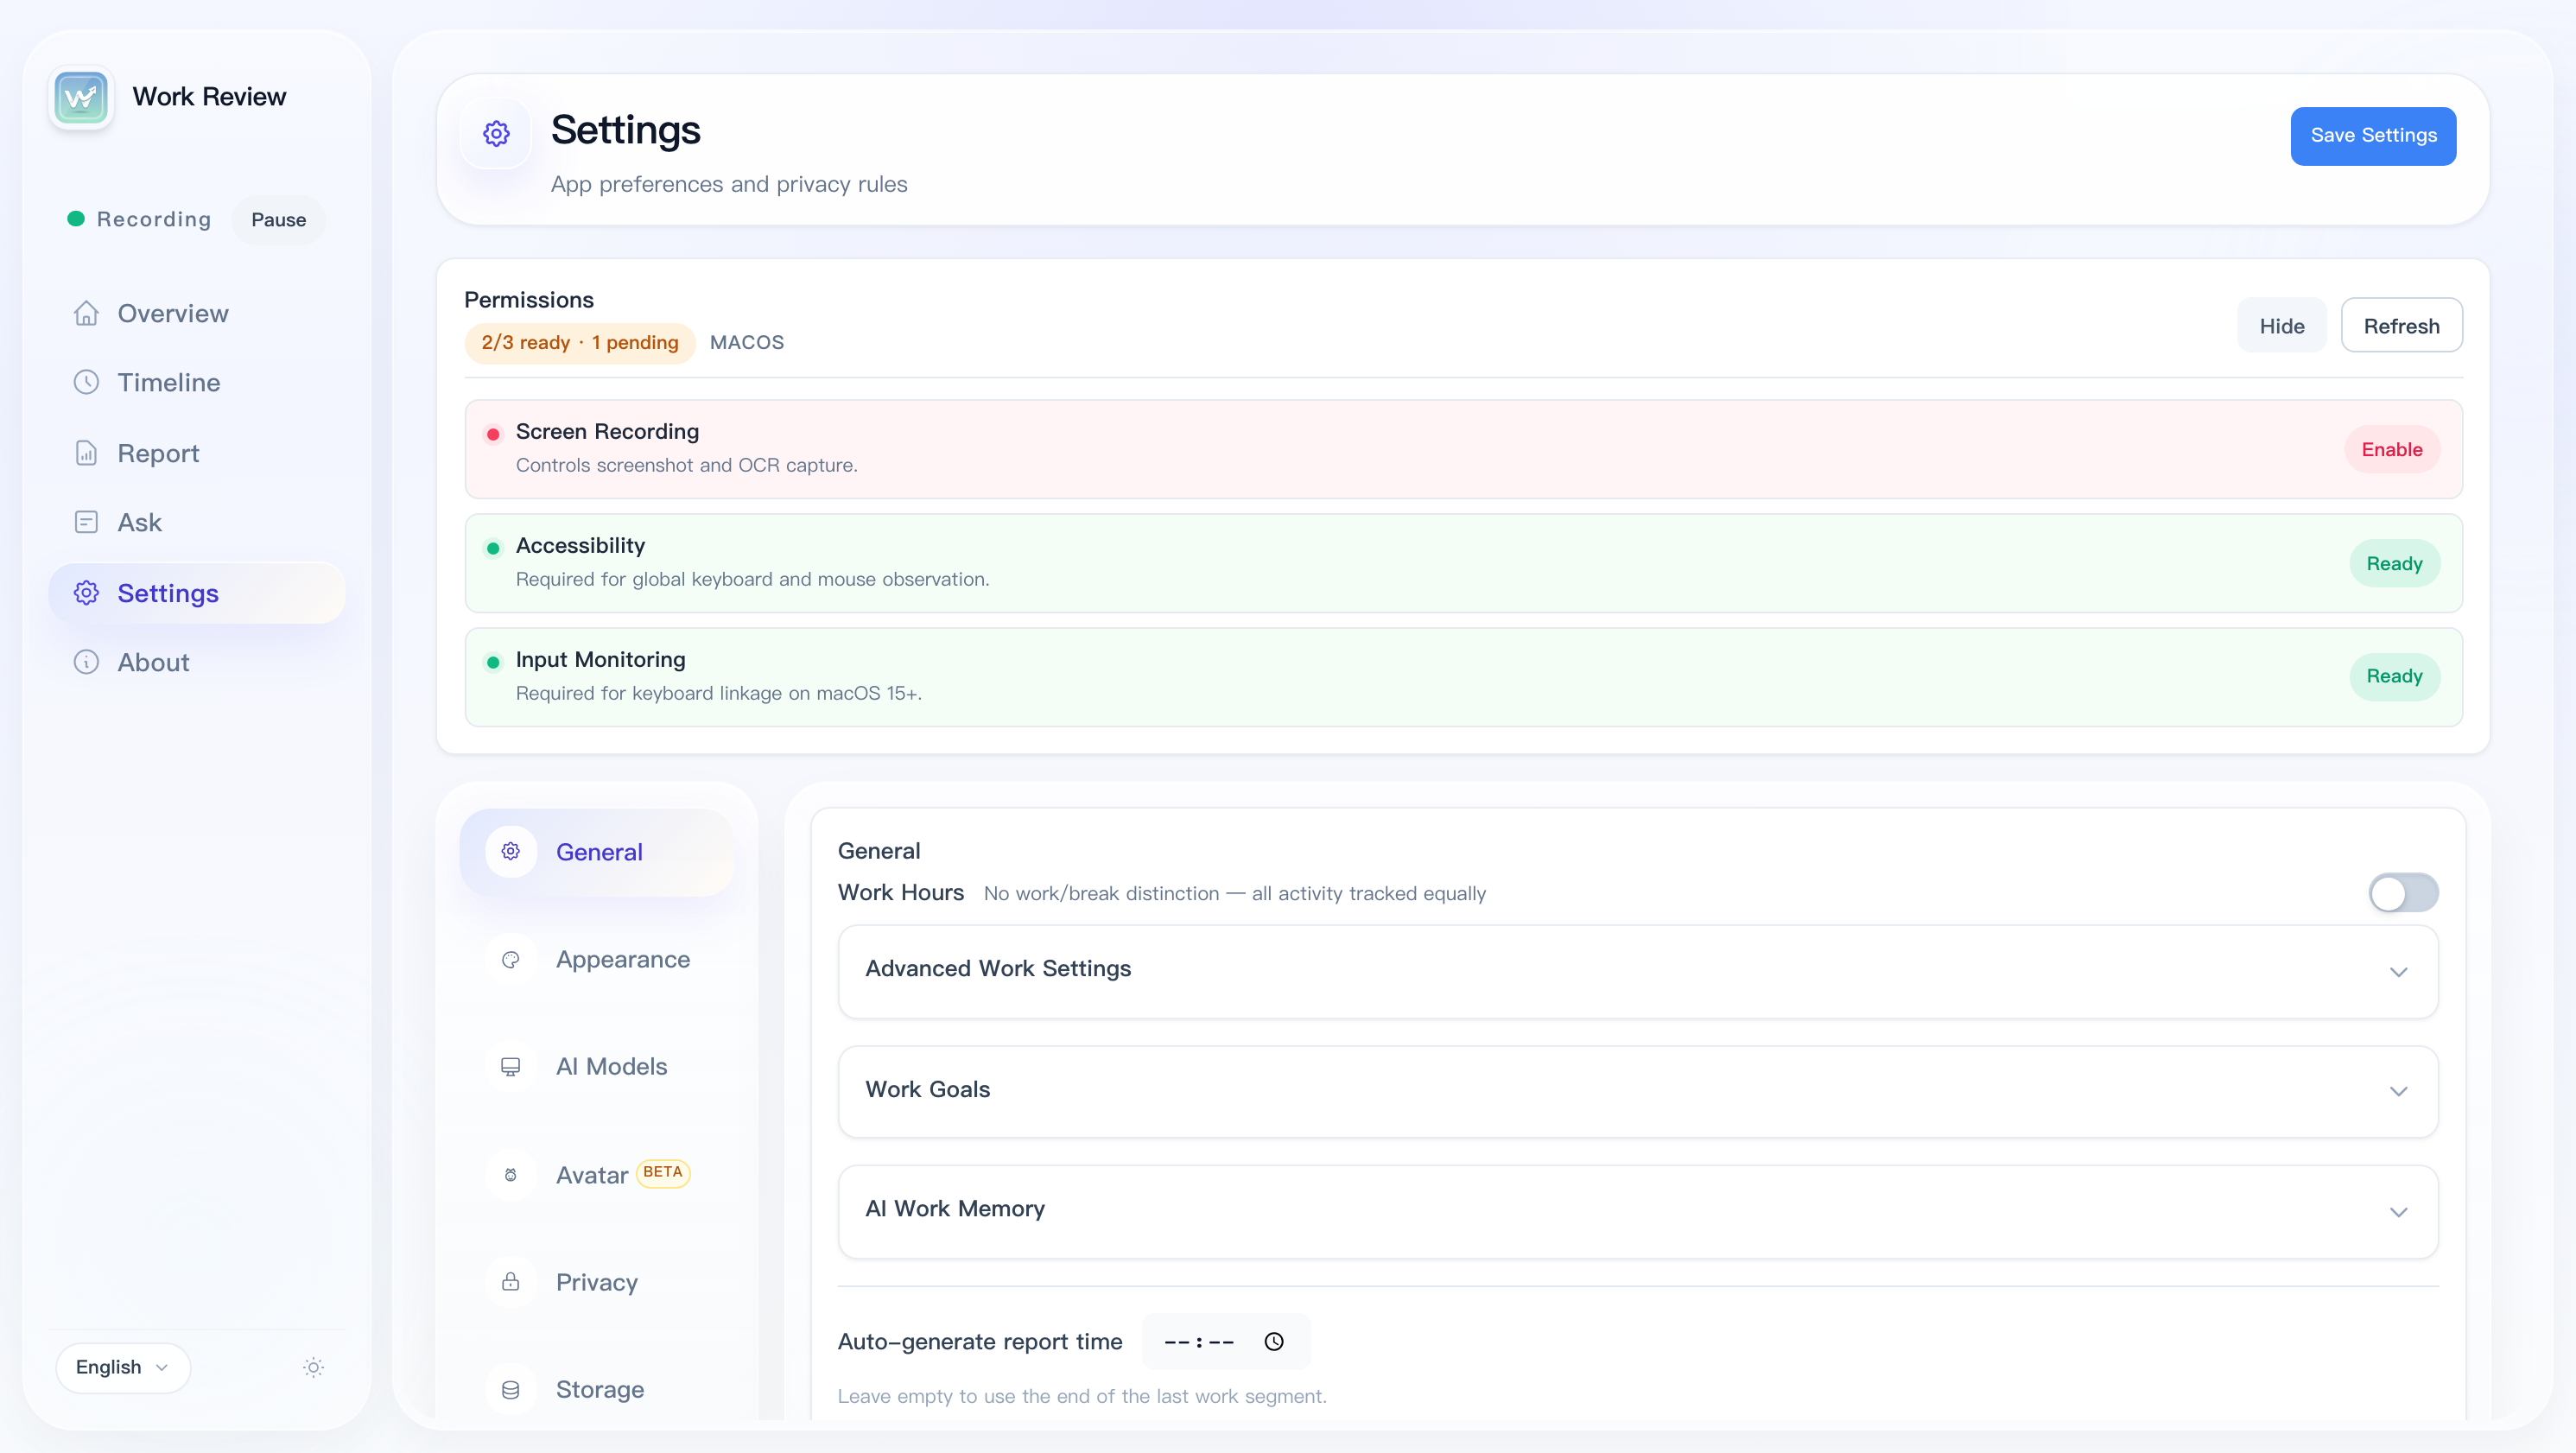Go to the Timeline page

pos(198,382)
